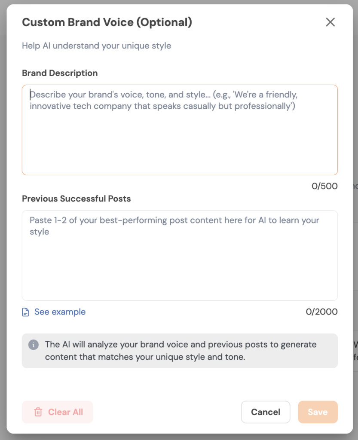Viewport: 358px width, 440px height.
Task: Click into the Previous Successful Posts field
Action: coord(180,266)
